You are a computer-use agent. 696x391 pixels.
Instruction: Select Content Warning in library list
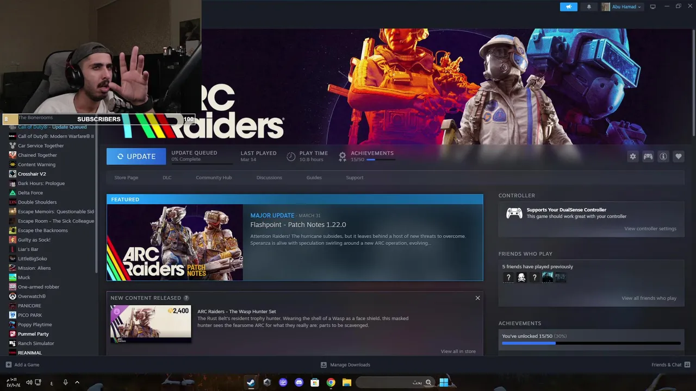(36, 165)
